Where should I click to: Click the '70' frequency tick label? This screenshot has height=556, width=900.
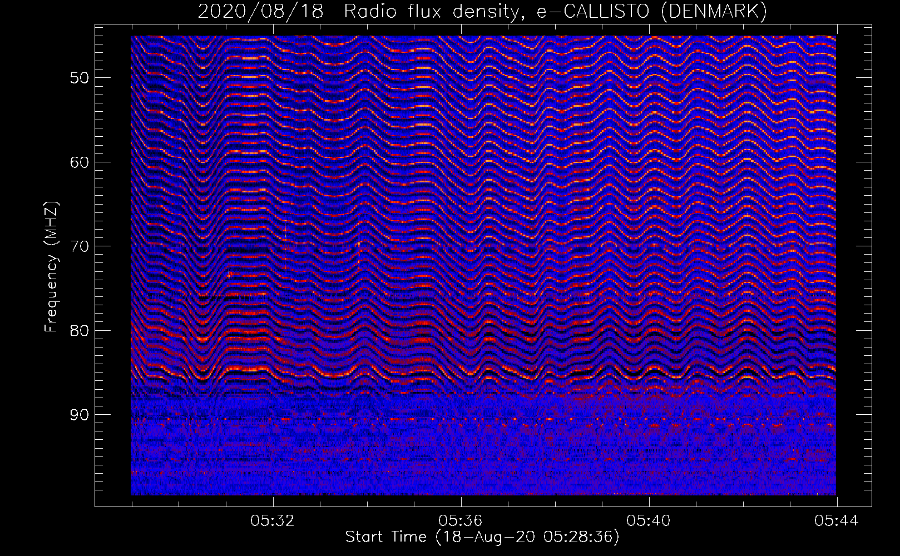tap(79, 246)
